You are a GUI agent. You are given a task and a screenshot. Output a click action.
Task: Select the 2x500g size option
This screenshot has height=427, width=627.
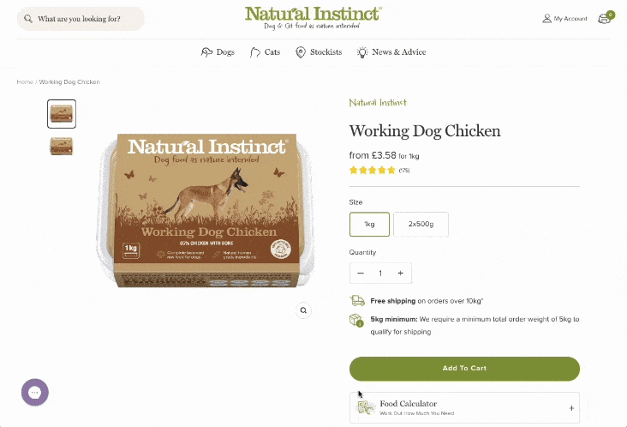click(x=421, y=224)
